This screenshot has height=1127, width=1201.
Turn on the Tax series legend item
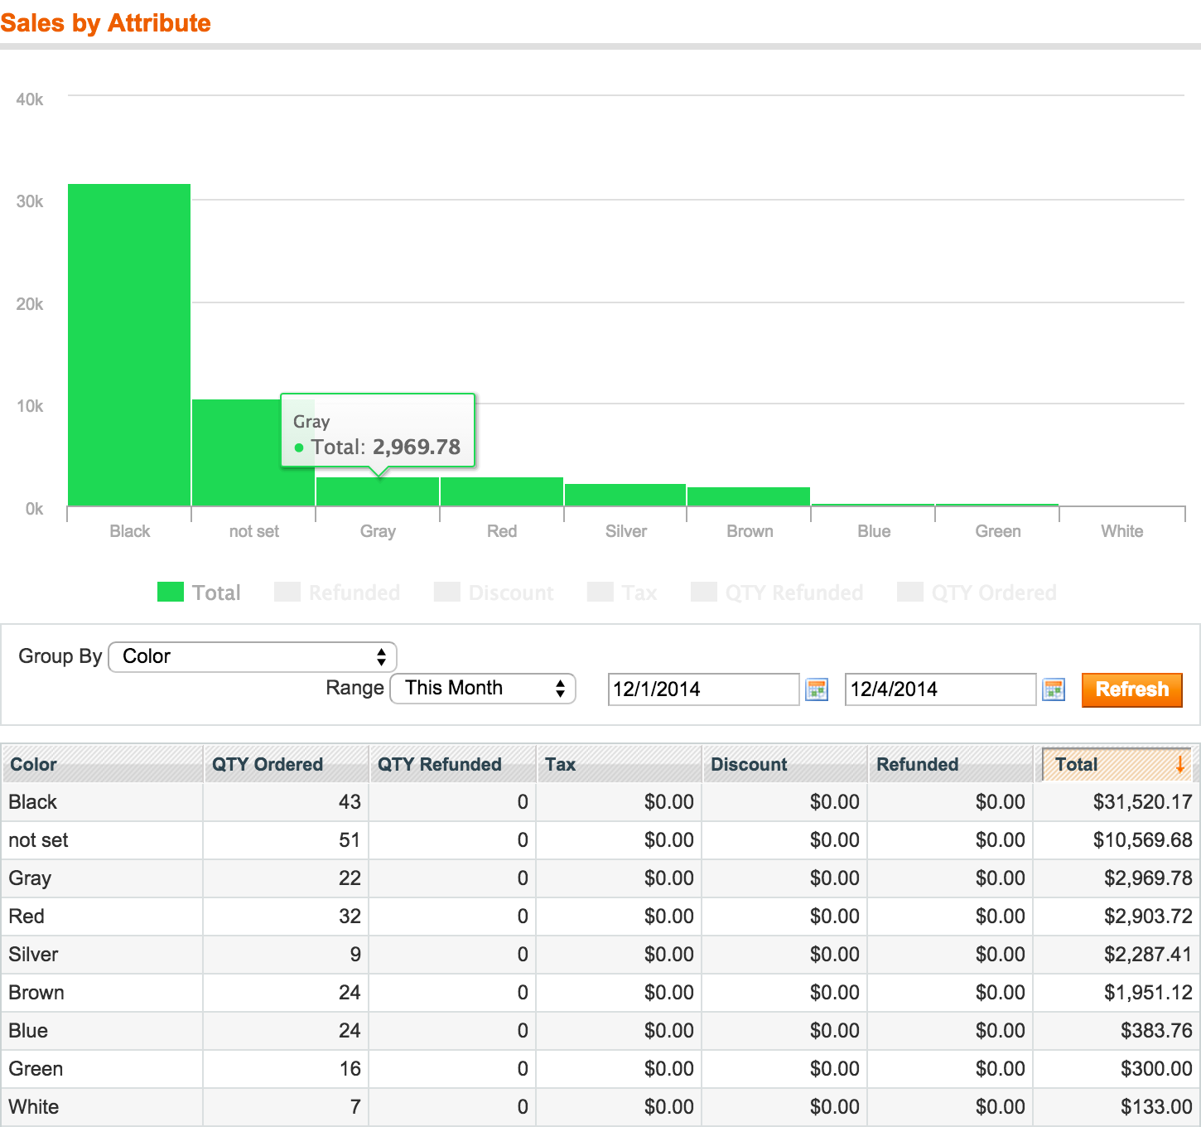[x=622, y=593]
